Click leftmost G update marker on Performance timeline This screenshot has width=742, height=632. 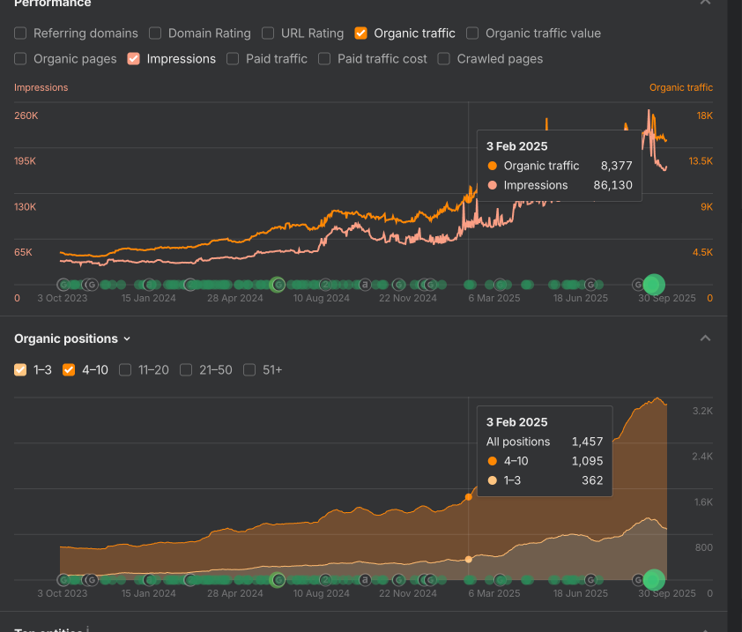tap(63, 285)
